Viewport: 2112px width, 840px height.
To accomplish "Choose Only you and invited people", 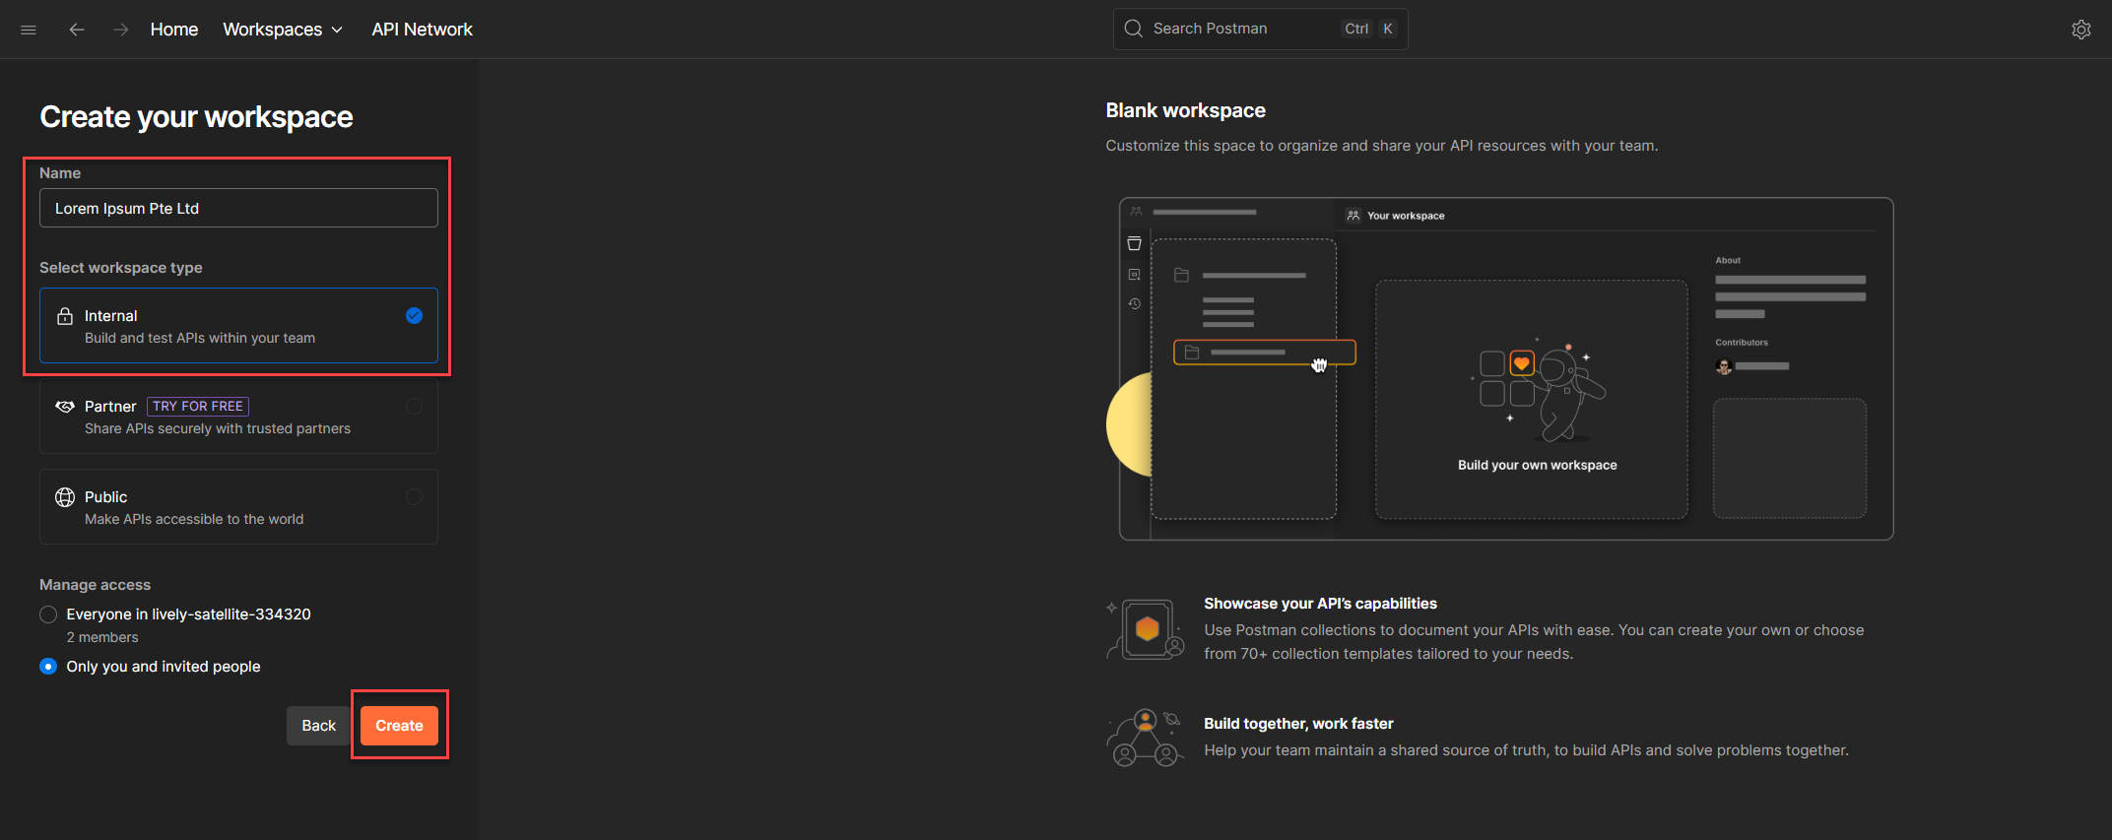I will [48, 667].
